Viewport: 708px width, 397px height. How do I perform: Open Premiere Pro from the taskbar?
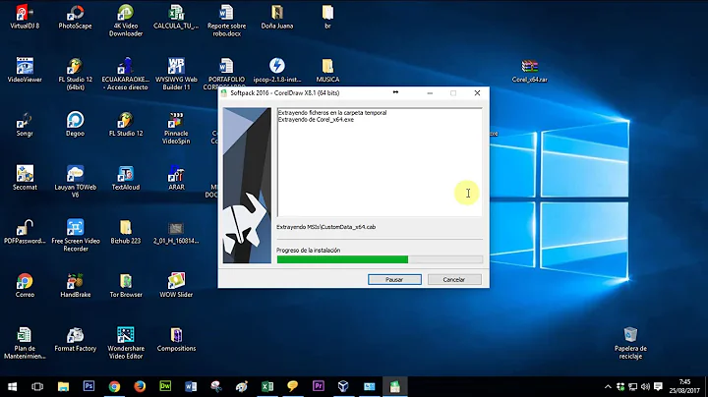(319, 386)
